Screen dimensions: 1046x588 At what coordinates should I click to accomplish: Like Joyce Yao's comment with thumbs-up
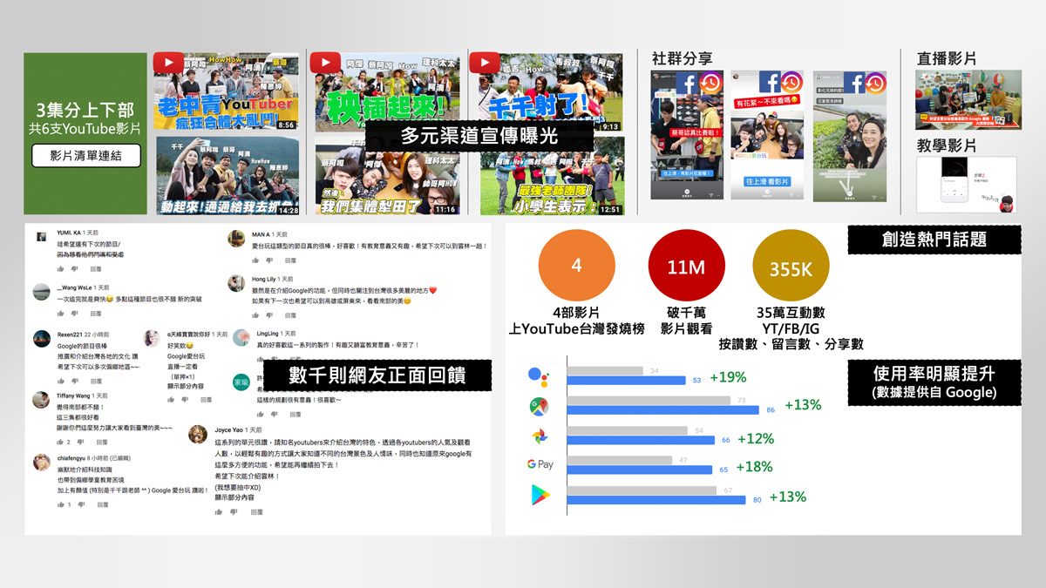[219, 514]
